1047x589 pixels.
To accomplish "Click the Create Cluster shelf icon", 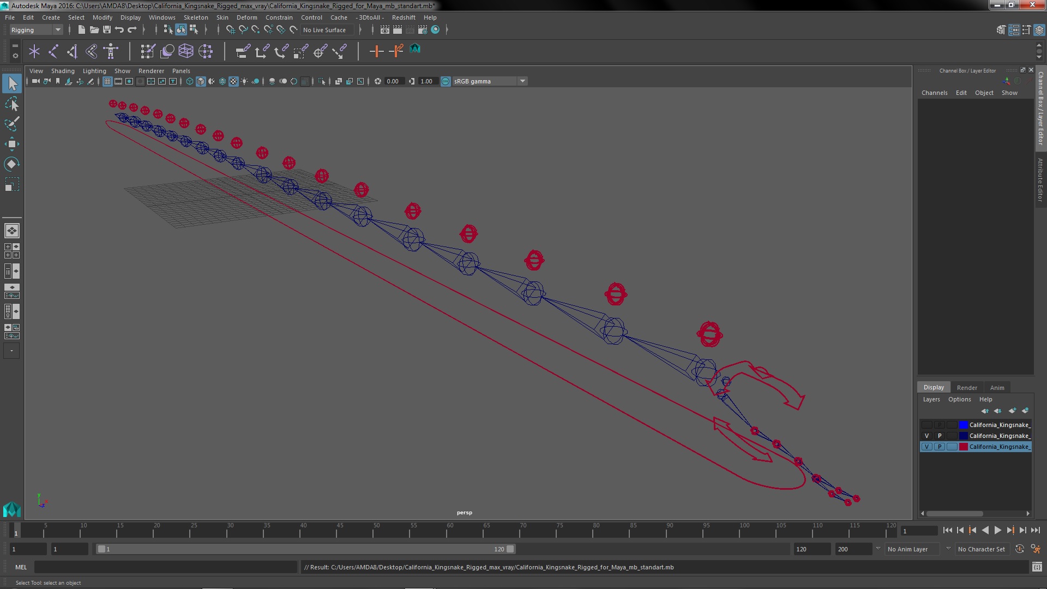I will [206, 51].
